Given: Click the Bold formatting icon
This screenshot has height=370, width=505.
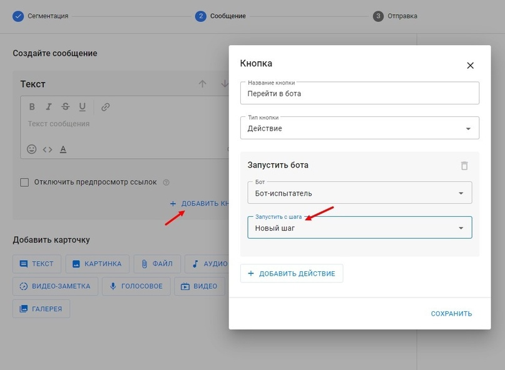Looking at the screenshot, I should click(x=32, y=107).
